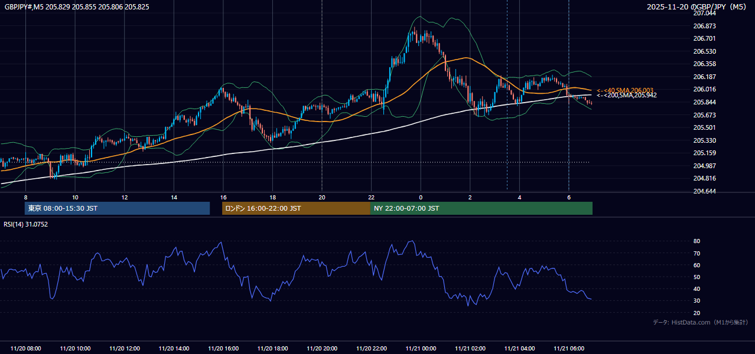Click the 11/20 16:00 bottom time label
Screen dimensions: 755x354
[x=223, y=349]
